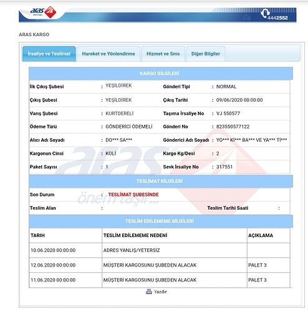308x312 pixels.
Task: Click the phone headset call-center icon
Action: [264, 13]
